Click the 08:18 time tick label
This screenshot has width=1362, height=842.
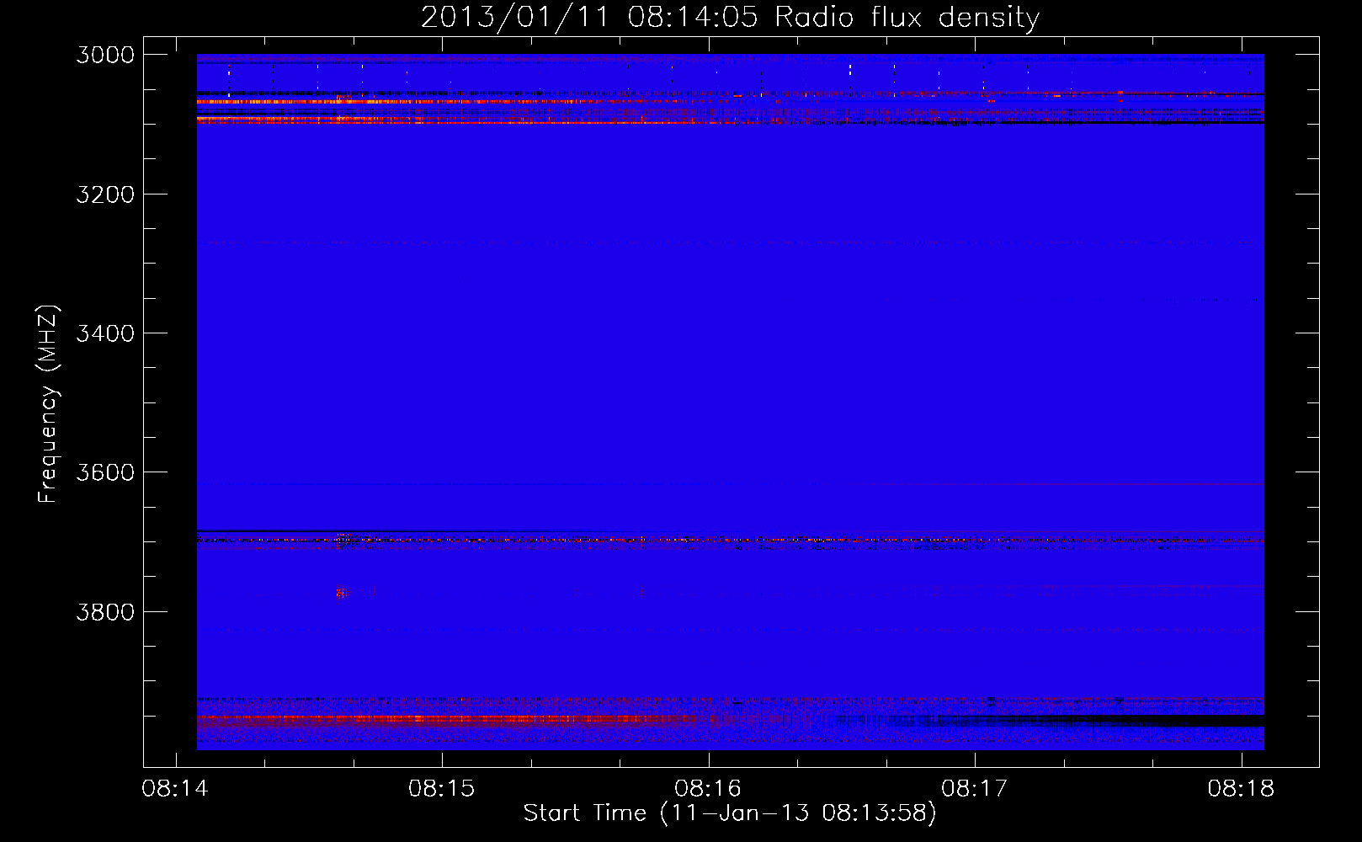pyautogui.click(x=1241, y=789)
